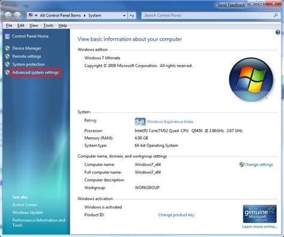Open Windows Update under See also
This screenshot has height=237, width=284.
coord(28,213)
